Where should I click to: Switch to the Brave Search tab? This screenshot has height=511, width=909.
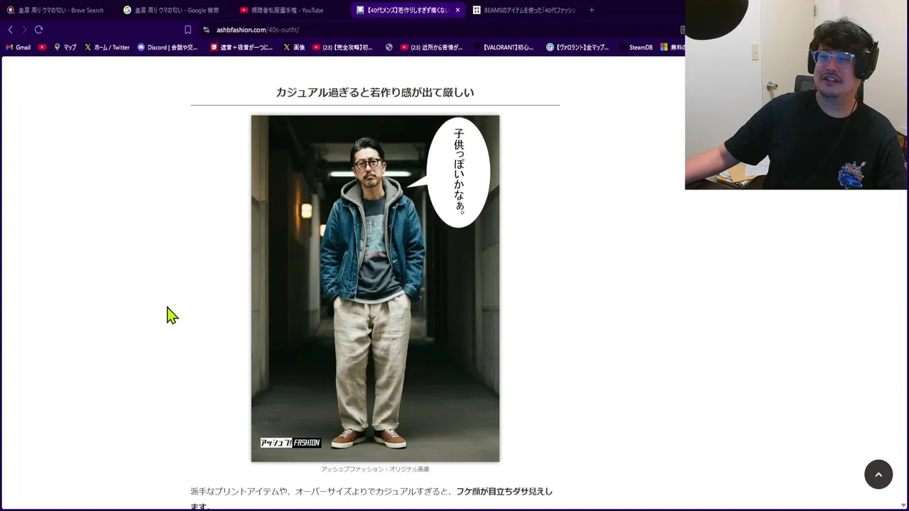point(55,10)
